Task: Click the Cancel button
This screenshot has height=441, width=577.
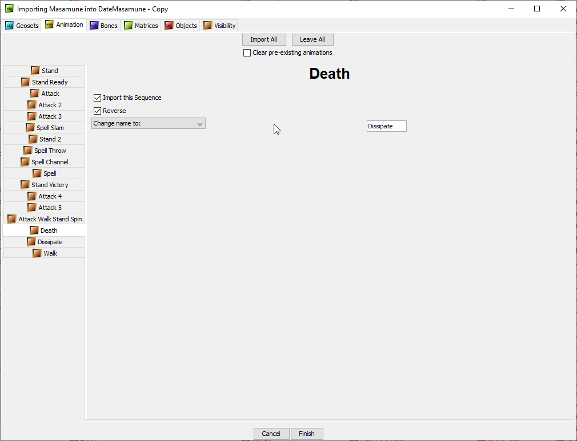Action: click(271, 434)
